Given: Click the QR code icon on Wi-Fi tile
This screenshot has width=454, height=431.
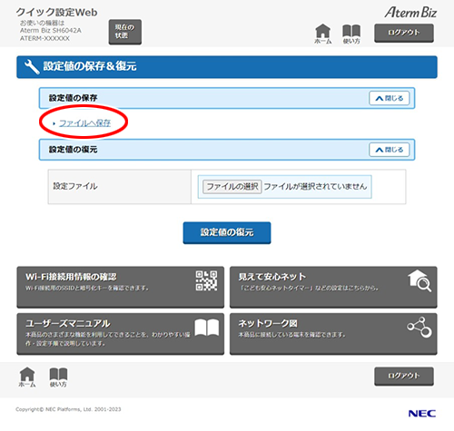Looking at the screenshot, I should tap(206, 280).
